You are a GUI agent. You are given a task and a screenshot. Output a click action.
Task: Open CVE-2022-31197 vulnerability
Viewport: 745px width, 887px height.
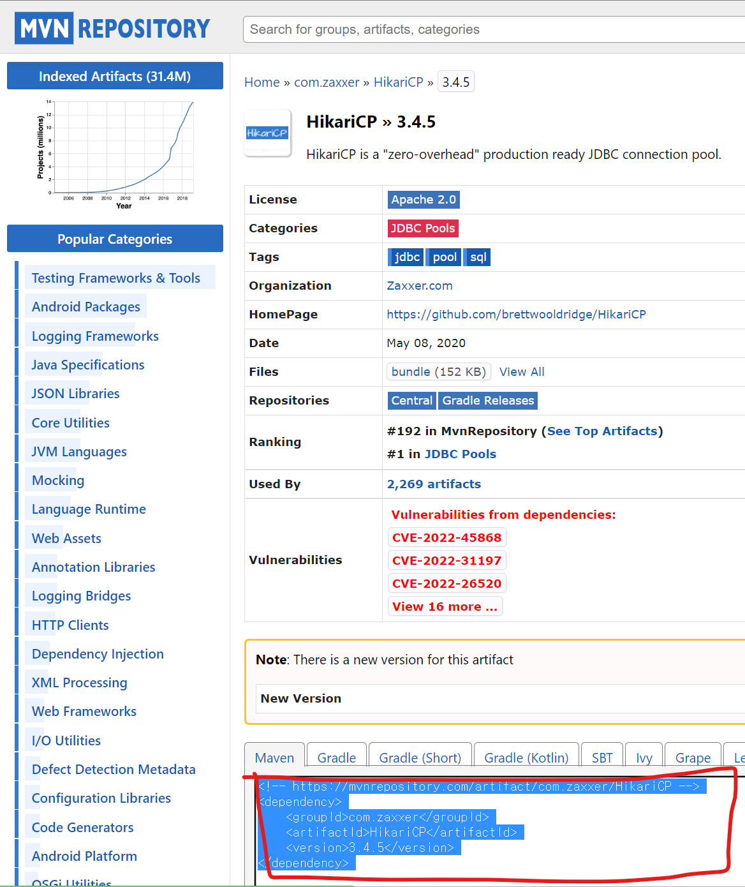(x=446, y=561)
